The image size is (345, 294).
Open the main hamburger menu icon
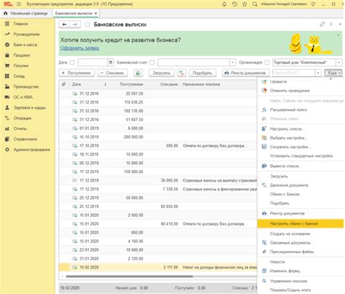19,4
